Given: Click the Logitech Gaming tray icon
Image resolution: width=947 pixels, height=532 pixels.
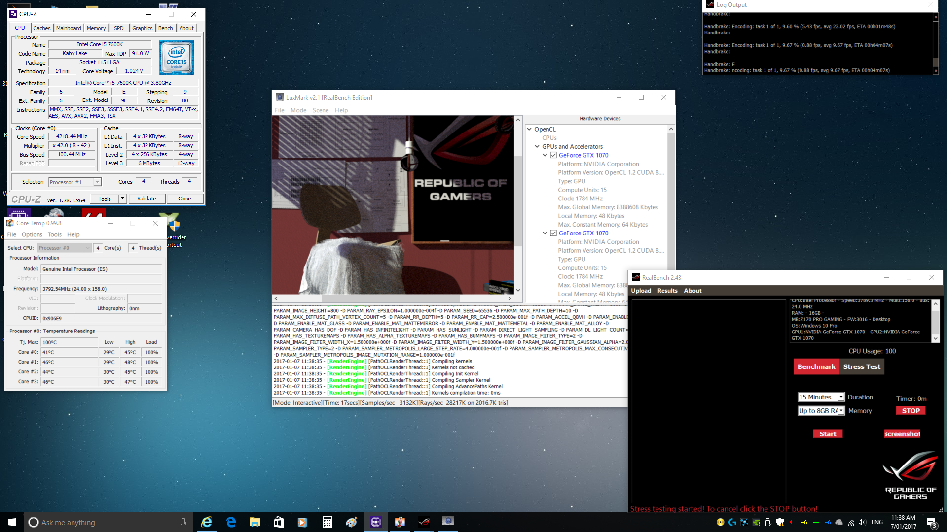Looking at the screenshot, I should pyautogui.click(x=732, y=522).
